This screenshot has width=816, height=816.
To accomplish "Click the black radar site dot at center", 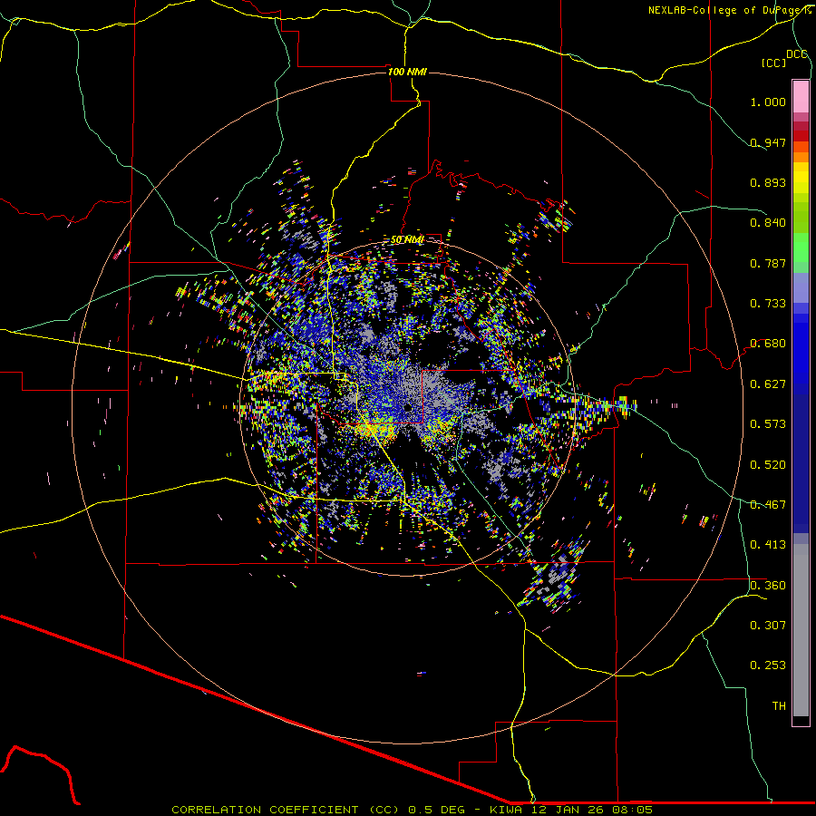I will (x=407, y=407).
